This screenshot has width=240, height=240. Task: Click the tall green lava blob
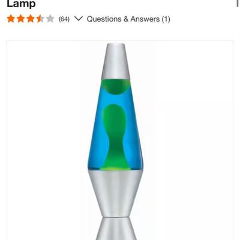pyautogui.click(x=115, y=134)
